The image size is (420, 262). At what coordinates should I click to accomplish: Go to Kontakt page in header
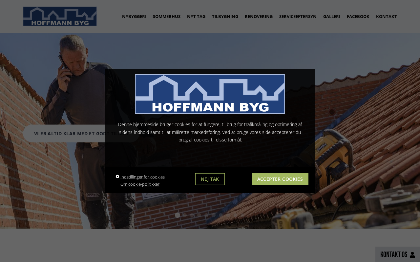coord(387,16)
